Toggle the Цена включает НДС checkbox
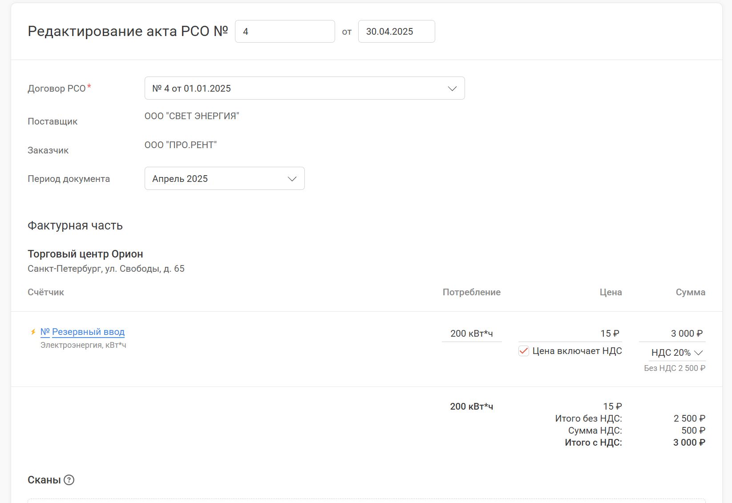The width and height of the screenshot is (732, 503). point(524,351)
